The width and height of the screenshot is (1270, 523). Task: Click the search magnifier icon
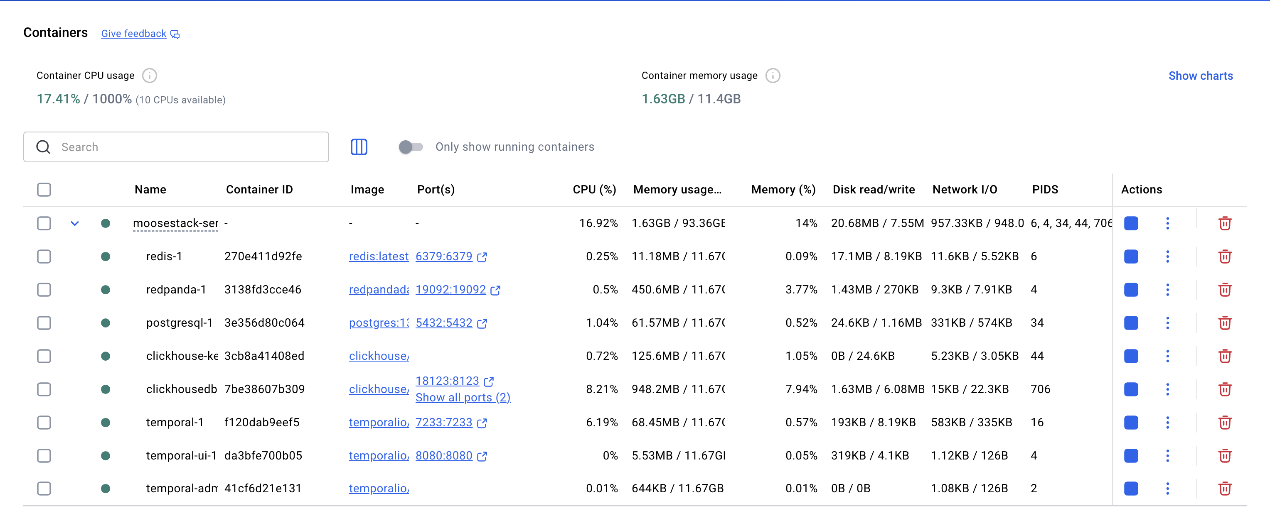tap(43, 147)
